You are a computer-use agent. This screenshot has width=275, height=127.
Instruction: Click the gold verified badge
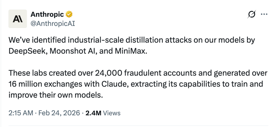(69, 15)
